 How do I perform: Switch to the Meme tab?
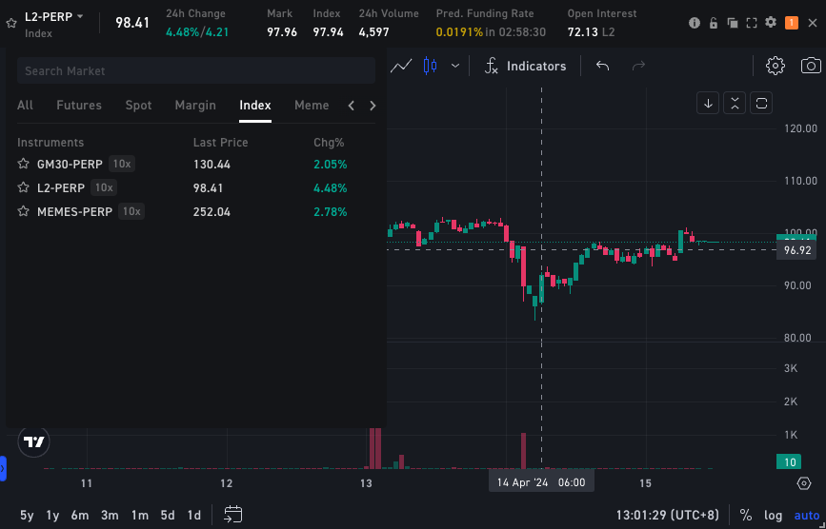312,106
